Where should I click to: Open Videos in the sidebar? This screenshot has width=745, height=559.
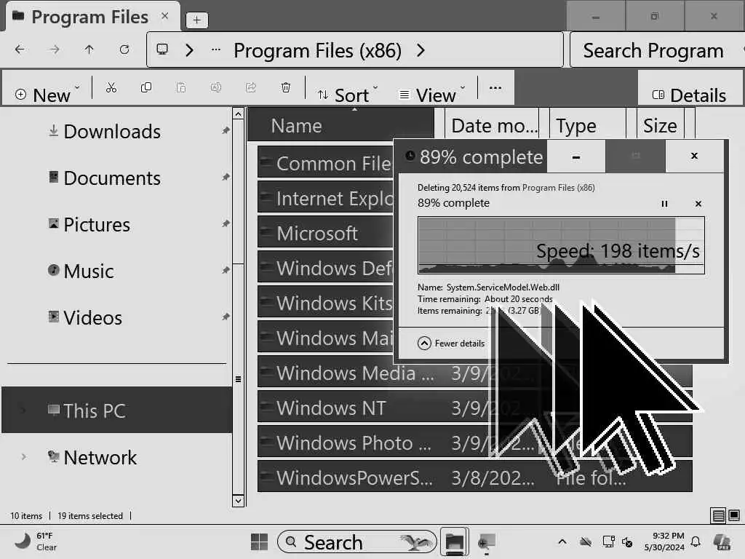pos(93,317)
